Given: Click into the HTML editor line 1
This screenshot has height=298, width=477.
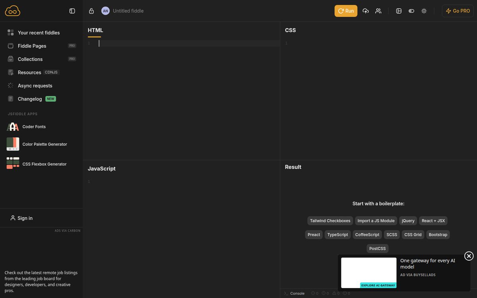Looking at the screenshot, I should coord(189,43).
